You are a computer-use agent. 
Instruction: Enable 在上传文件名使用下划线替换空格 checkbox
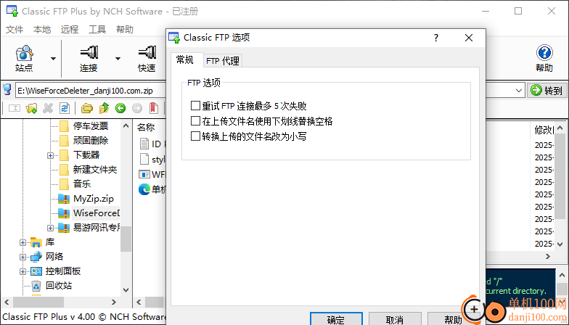click(195, 120)
